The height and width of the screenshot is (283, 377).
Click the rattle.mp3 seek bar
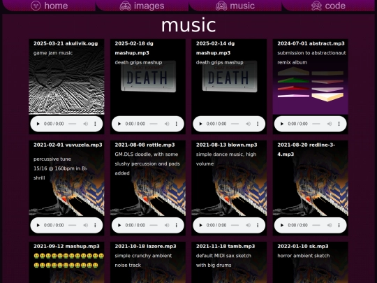point(154,225)
